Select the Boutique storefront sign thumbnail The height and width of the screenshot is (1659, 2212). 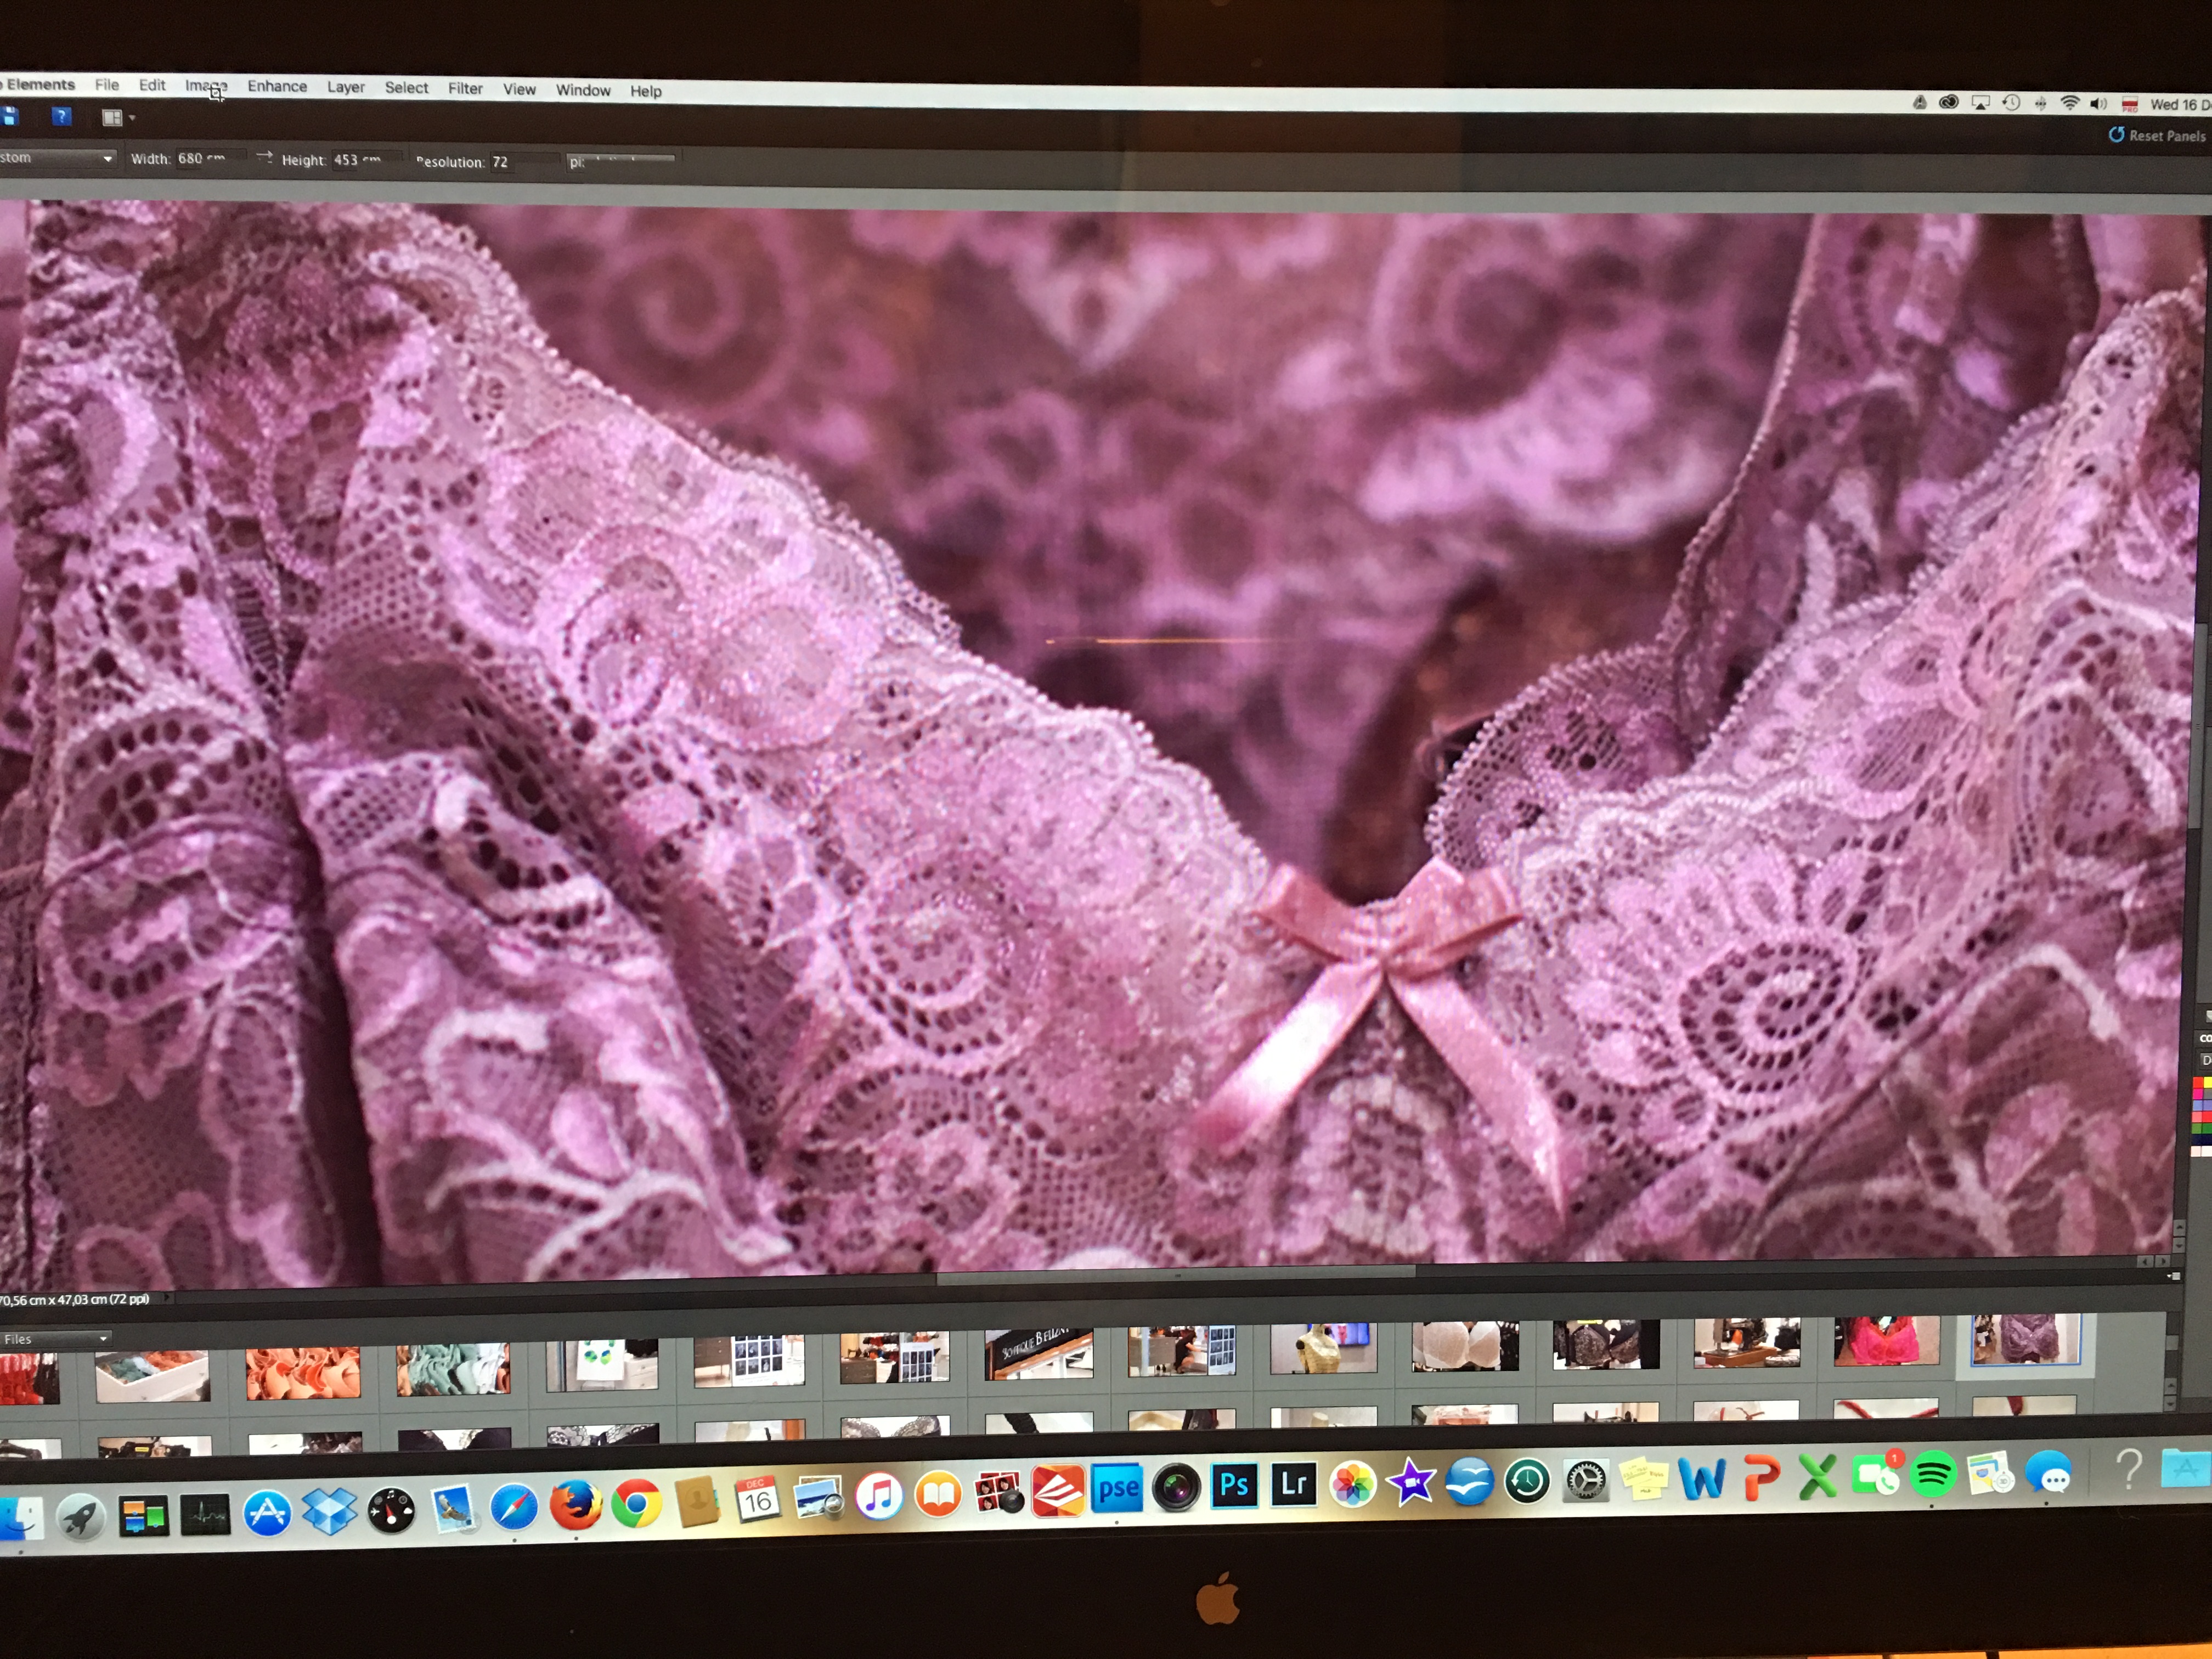[1038, 1353]
